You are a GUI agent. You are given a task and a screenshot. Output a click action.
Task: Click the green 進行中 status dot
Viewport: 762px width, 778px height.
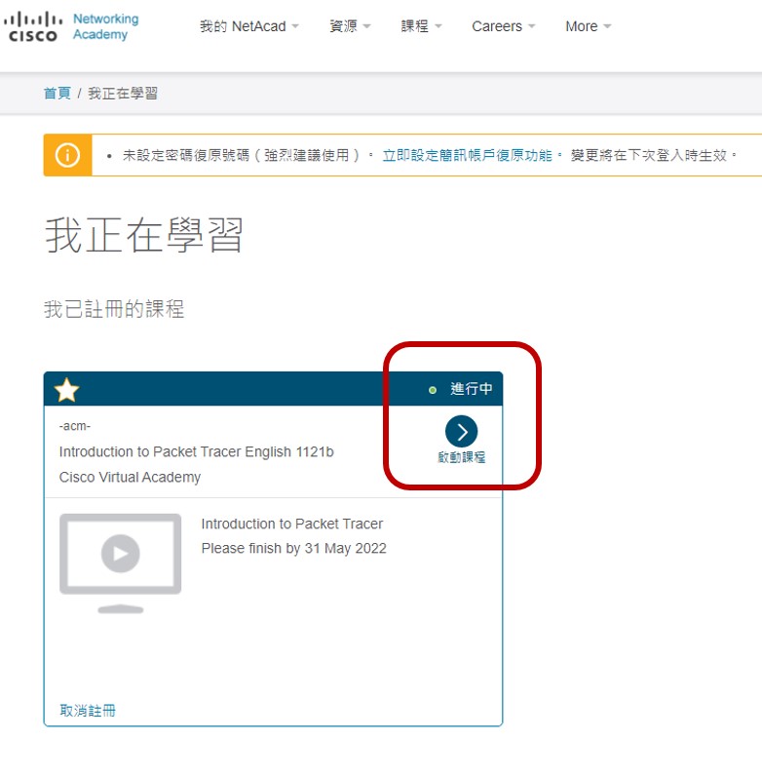pyautogui.click(x=433, y=390)
